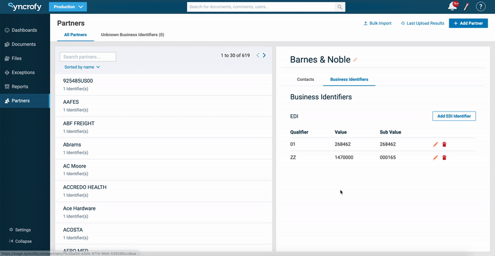
Task: Expand the Sorted by name dropdown
Action: pos(82,67)
